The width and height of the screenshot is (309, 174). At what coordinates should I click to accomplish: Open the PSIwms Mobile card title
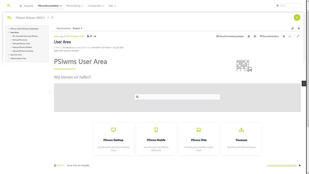point(156,140)
